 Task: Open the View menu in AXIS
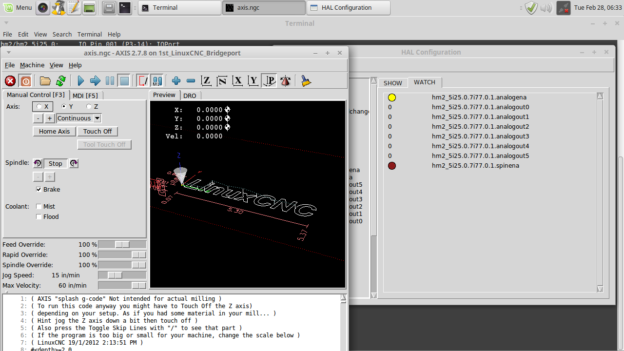click(57, 65)
